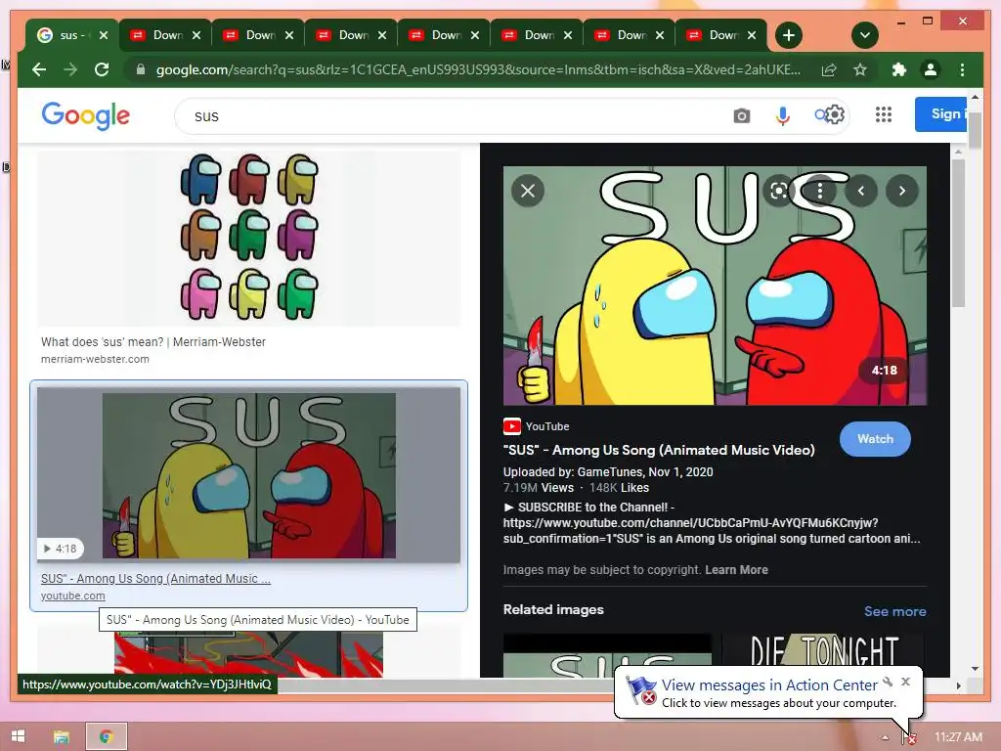The width and height of the screenshot is (1001, 751).
Task: Open the Chrome three-dot menu
Action: pos(962,69)
